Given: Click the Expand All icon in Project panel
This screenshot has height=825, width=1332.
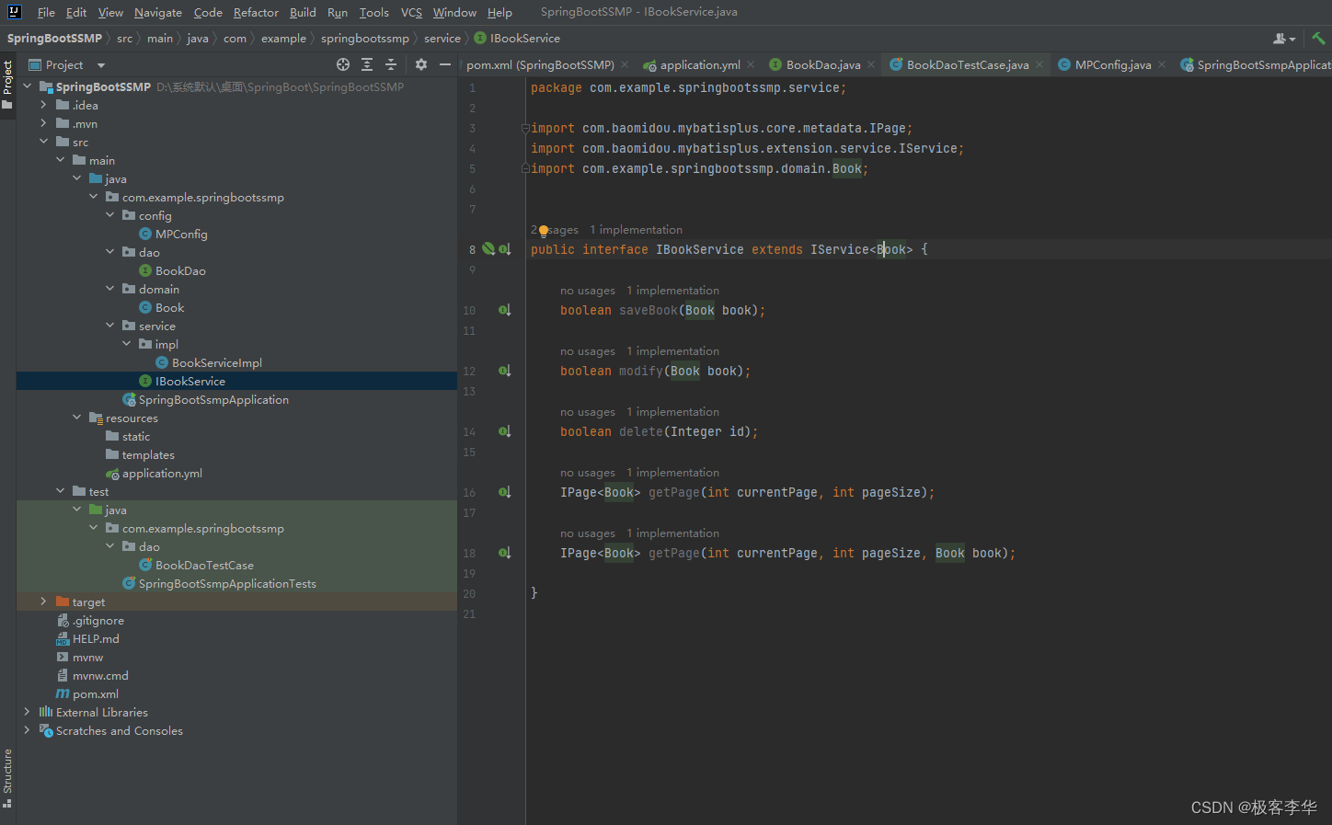Looking at the screenshot, I should click(x=367, y=64).
